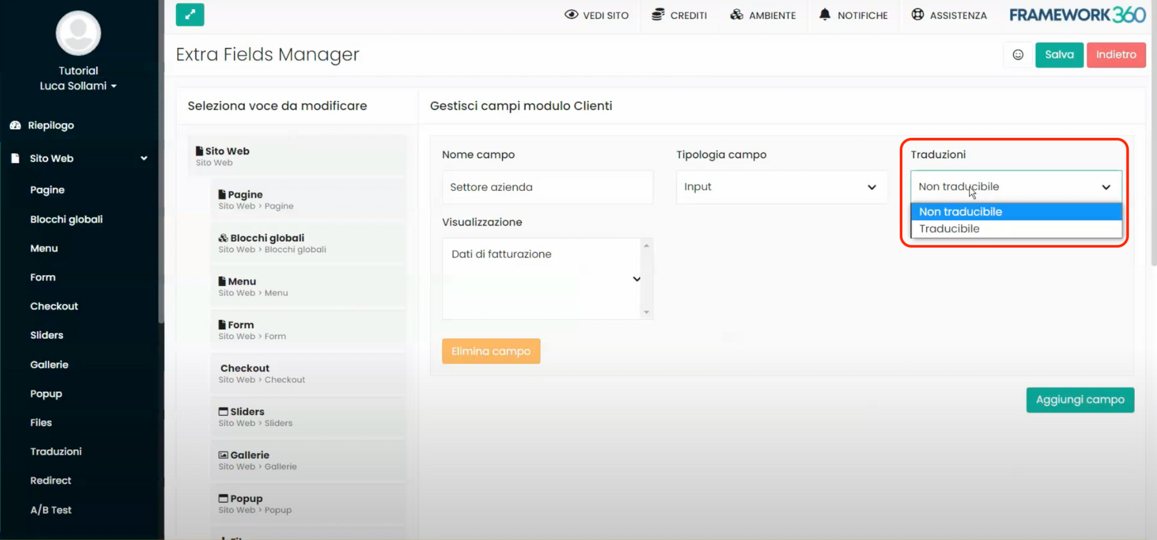Open the Riepilogo dashboard
The height and width of the screenshot is (540, 1157).
pyautogui.click(x=51, y=125)
